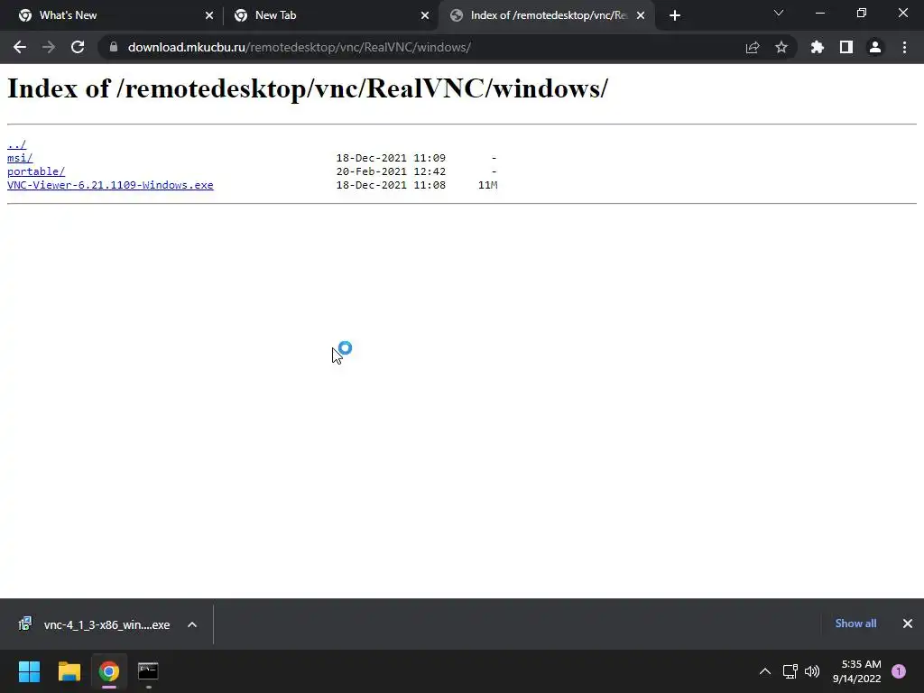924x693 pixels.
Task: Share this page using share icon
Action: click(752, 47)
